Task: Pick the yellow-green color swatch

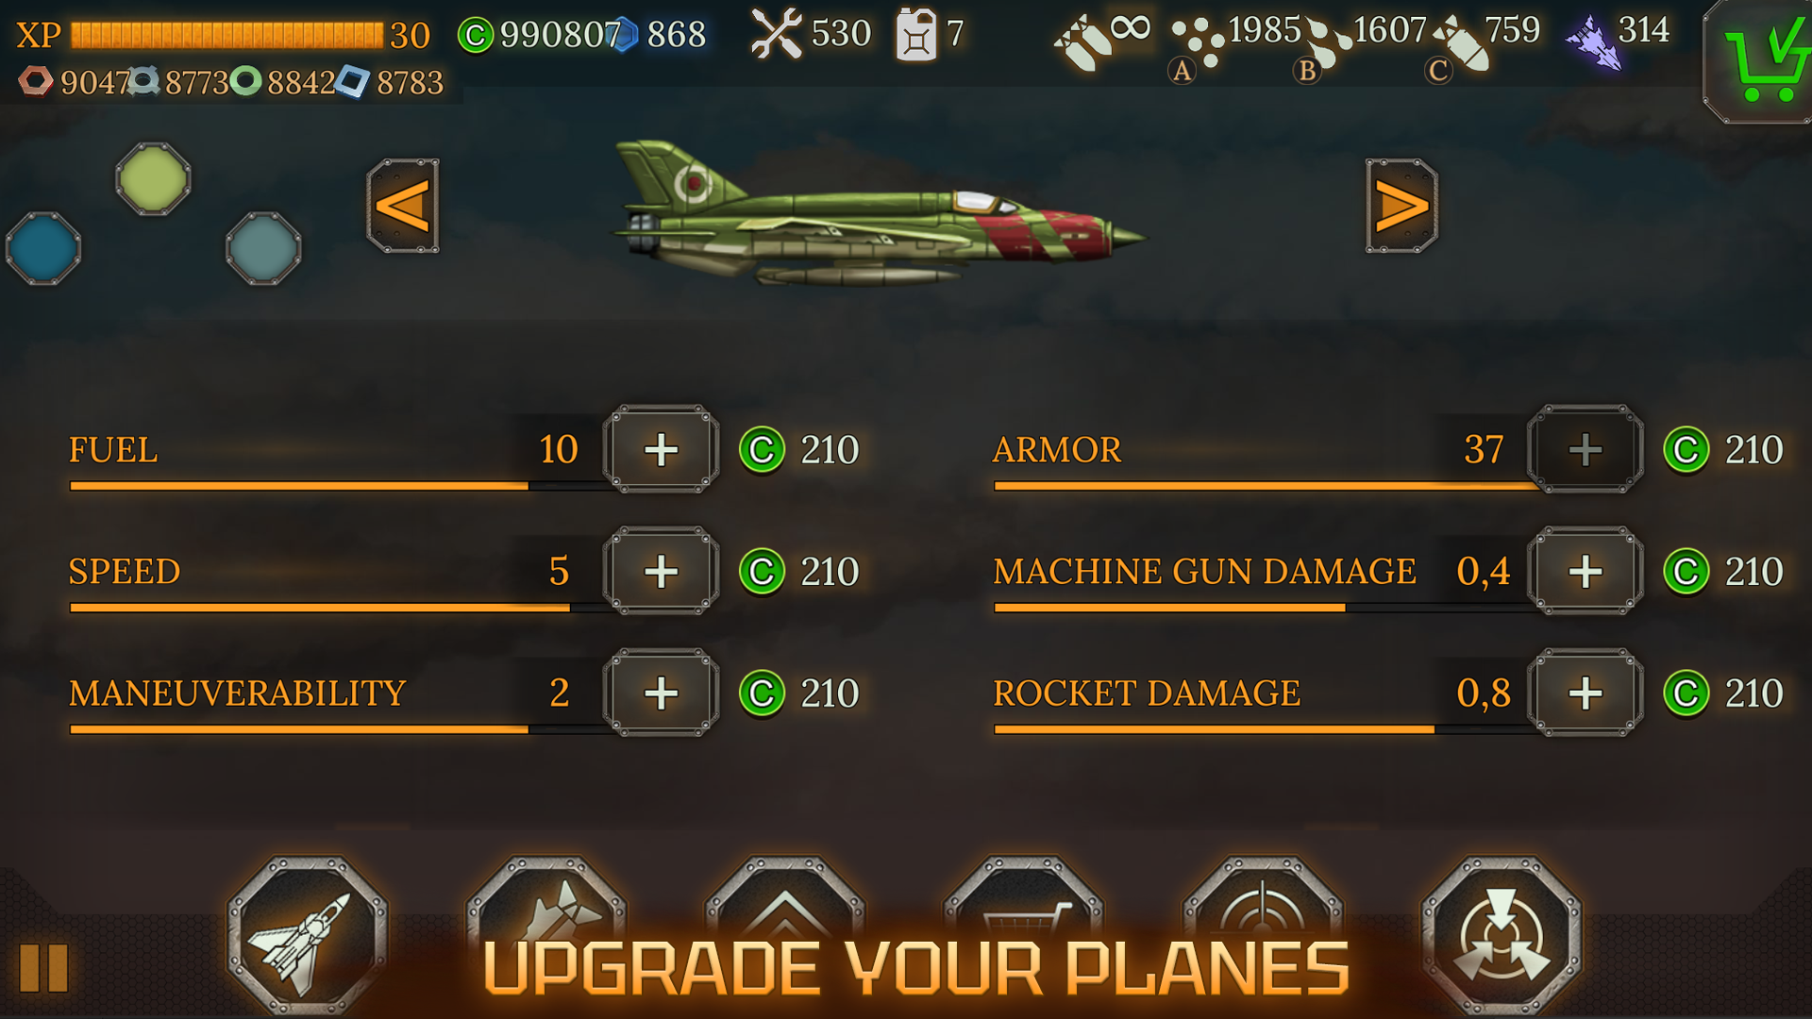Action: click(x=153, y=179)
